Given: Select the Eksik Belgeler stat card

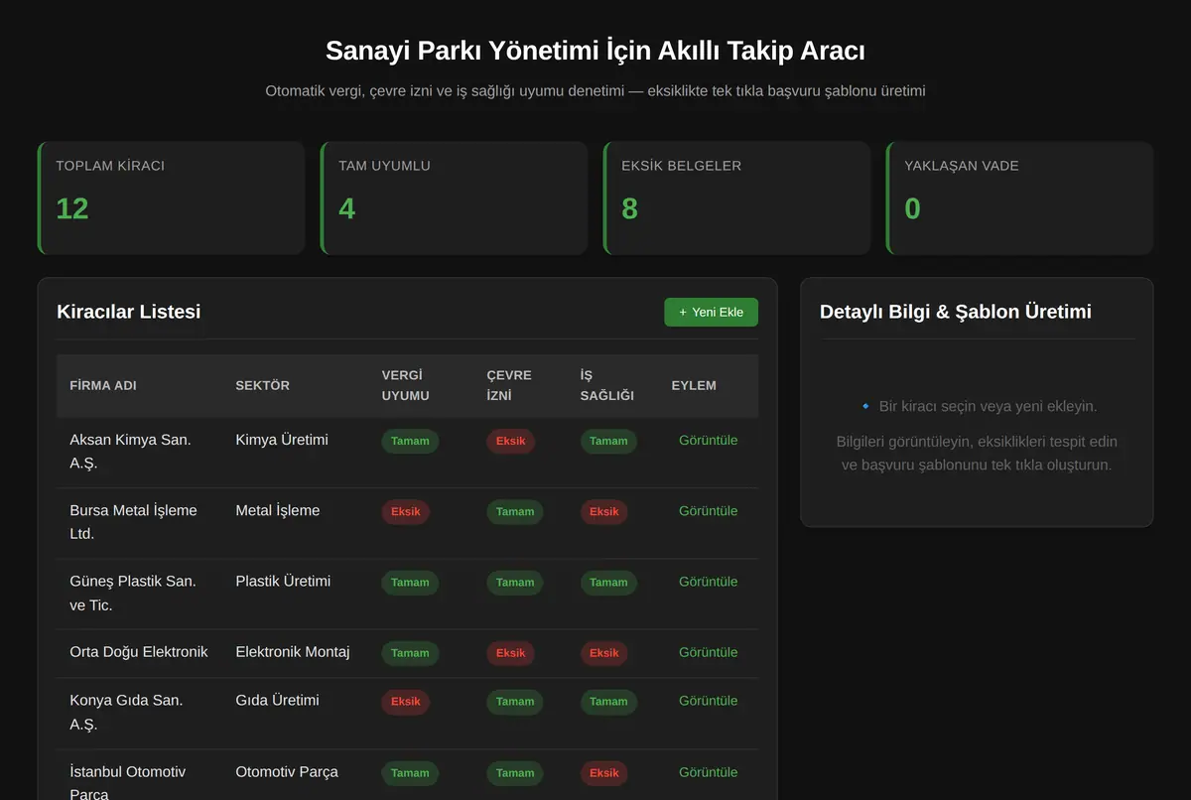Looking at the screenshot, I should click(736, 198).
